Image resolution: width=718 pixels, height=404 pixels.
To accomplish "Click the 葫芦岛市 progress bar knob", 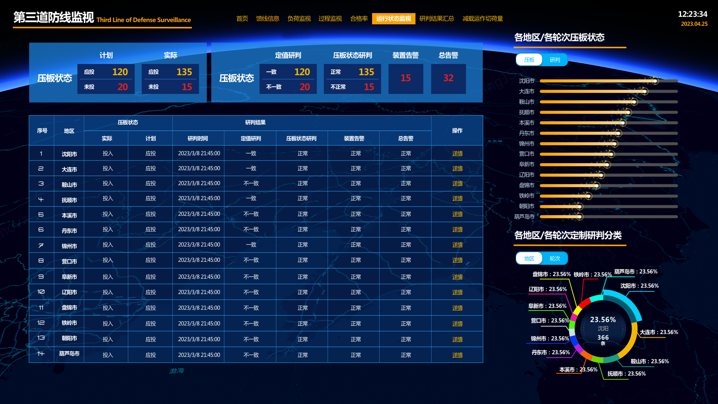I will pyautogui.click(x=580, y=217).
